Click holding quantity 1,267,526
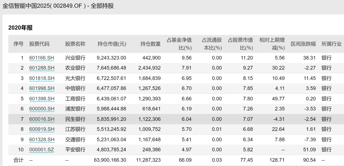The image size is (344, 166). pos(149,88)
